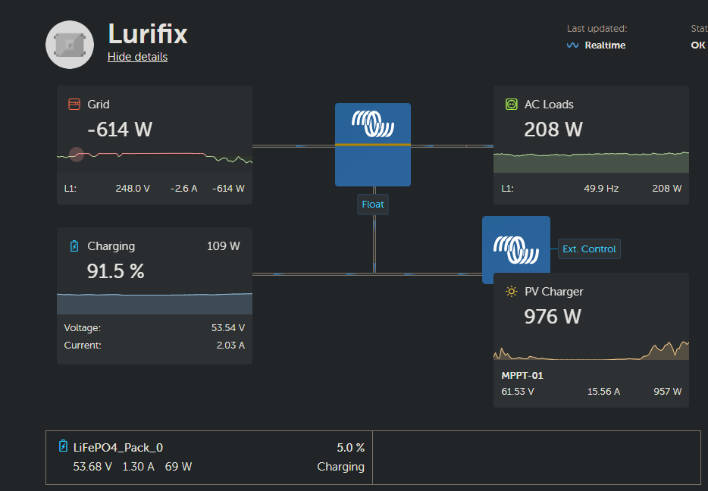708x491 pixels.
Task: Toggle the Realtime update indicator
Action: (596, 45)
